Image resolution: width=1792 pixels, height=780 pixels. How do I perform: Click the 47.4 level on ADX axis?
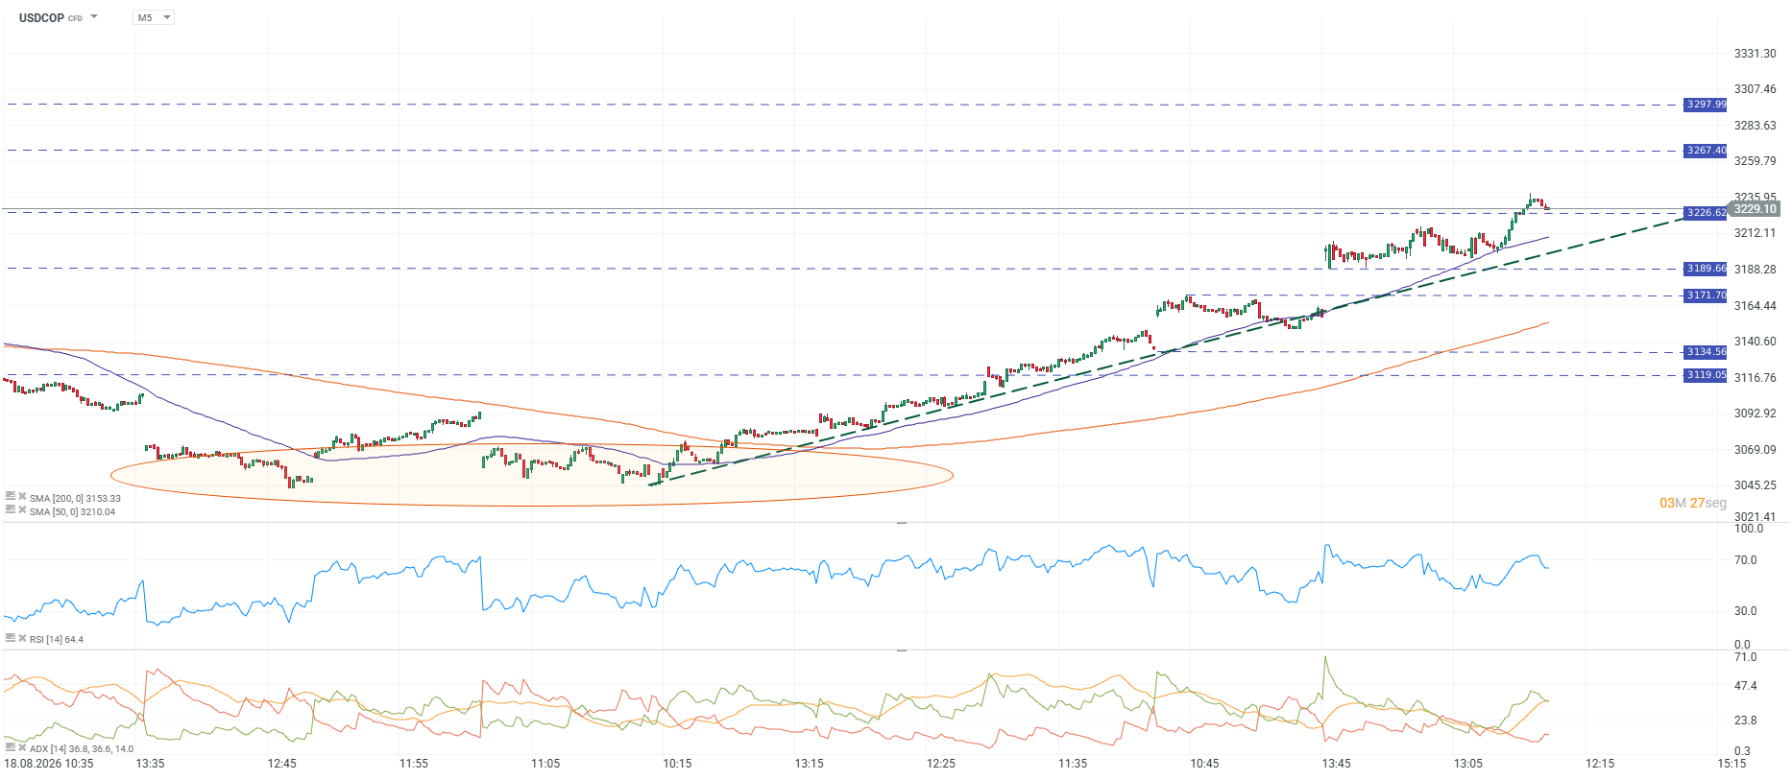(1746, 686)
